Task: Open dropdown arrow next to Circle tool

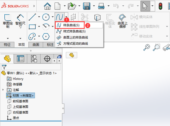Action: [x=53, y=17]
